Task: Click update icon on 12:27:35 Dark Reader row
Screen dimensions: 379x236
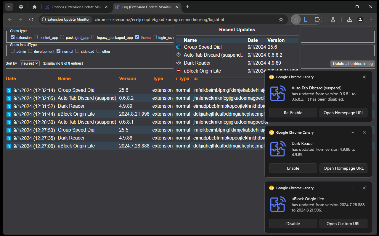Action: (9, 138)
